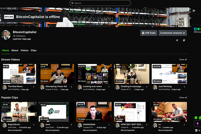The height and width of the screenshot is (134, 201).
Task: Click Attempting Trezor Ad title
Action: point(56,86)
